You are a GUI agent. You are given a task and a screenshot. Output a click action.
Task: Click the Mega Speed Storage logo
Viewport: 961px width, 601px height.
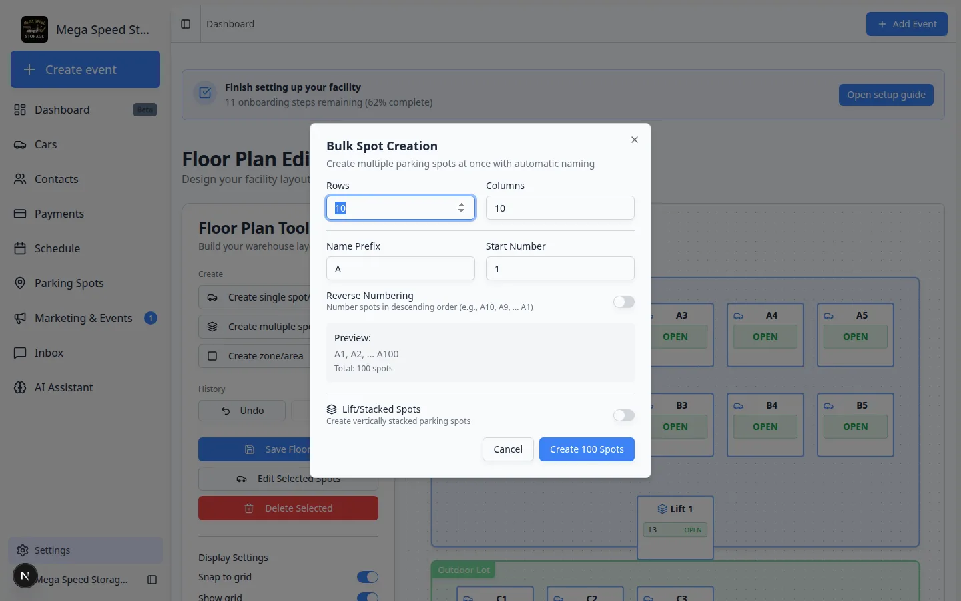pyautogui.click(x=35, y=29)
